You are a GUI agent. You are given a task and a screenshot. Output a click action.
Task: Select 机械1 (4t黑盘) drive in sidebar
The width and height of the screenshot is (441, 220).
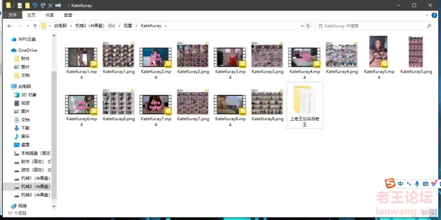tap(33, 178)
